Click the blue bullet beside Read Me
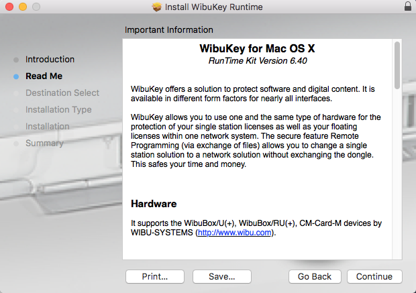Image resolution: width=416 pixels, height=293 pixels. tap(16, 76)
